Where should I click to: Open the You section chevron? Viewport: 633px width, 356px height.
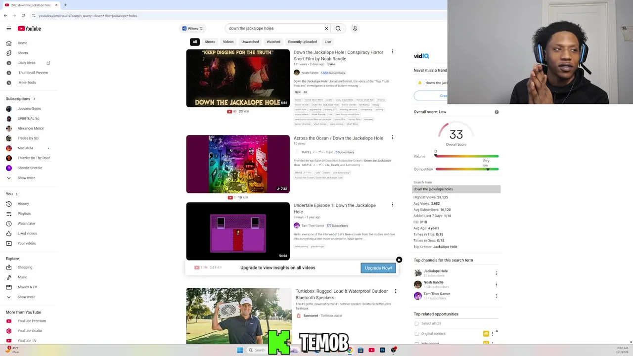click(x=16, y=194)
